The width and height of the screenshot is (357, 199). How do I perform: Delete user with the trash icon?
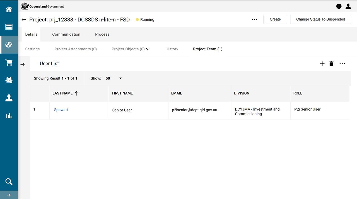click(x=331, y=64)
